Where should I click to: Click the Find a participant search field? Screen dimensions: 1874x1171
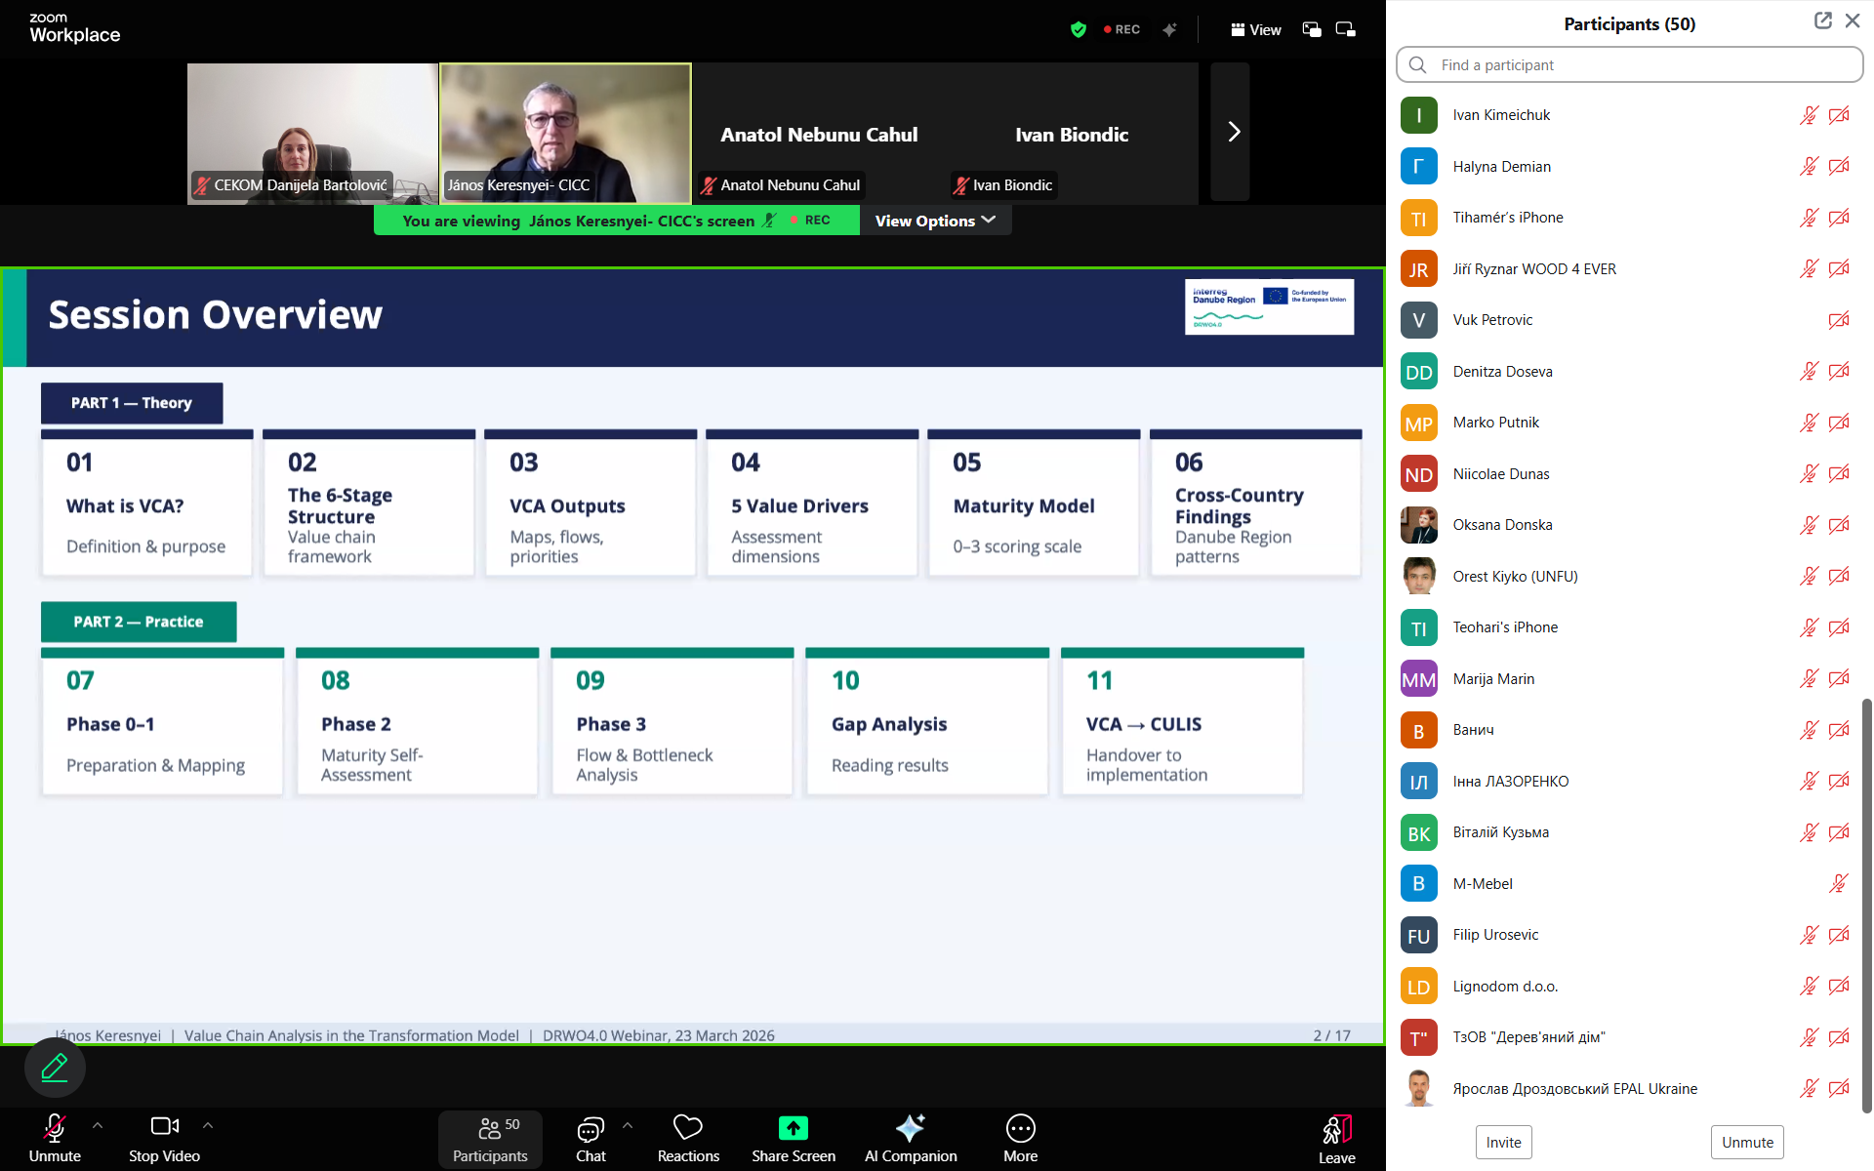coord(1629,64)
